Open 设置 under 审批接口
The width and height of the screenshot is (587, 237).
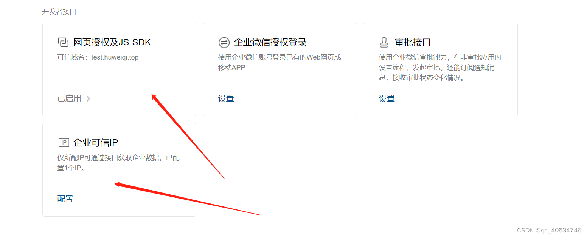coord(387,98)
